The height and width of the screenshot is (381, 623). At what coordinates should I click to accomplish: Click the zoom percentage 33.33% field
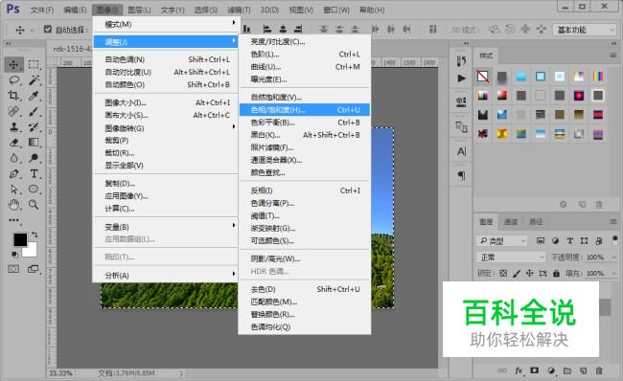(x=60, y=373)
